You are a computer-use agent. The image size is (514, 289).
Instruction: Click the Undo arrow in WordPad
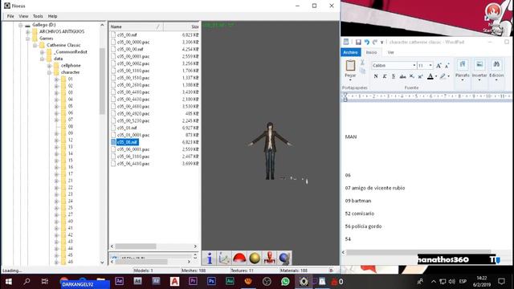point(366,42)
